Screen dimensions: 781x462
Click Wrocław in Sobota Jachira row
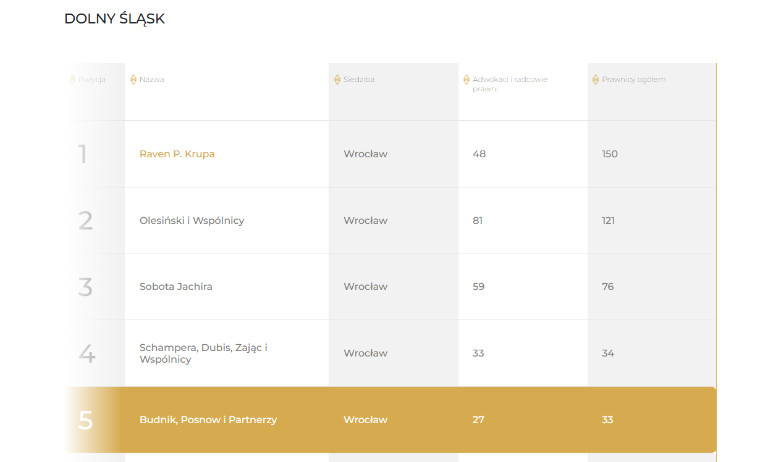366,287
